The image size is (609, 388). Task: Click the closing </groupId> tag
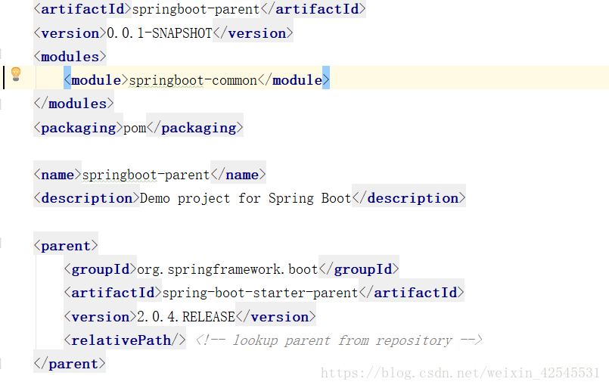tap(359, 269)
